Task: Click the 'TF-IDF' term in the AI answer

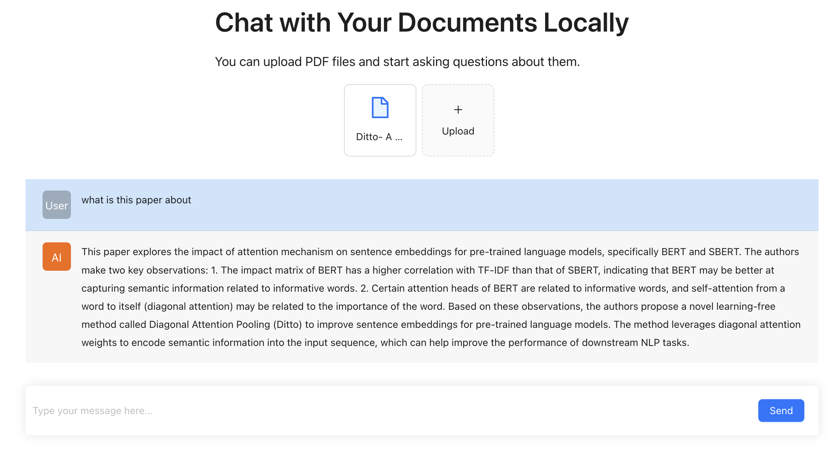Action: 493,270
